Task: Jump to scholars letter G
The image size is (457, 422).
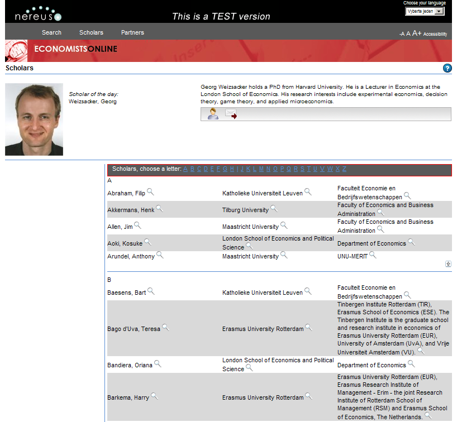Action: [x=225, y=169]
